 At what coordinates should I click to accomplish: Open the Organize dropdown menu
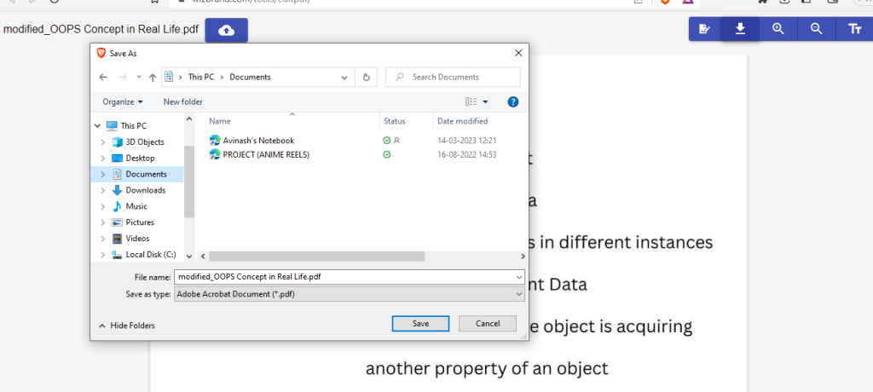(x=123, y=101)
